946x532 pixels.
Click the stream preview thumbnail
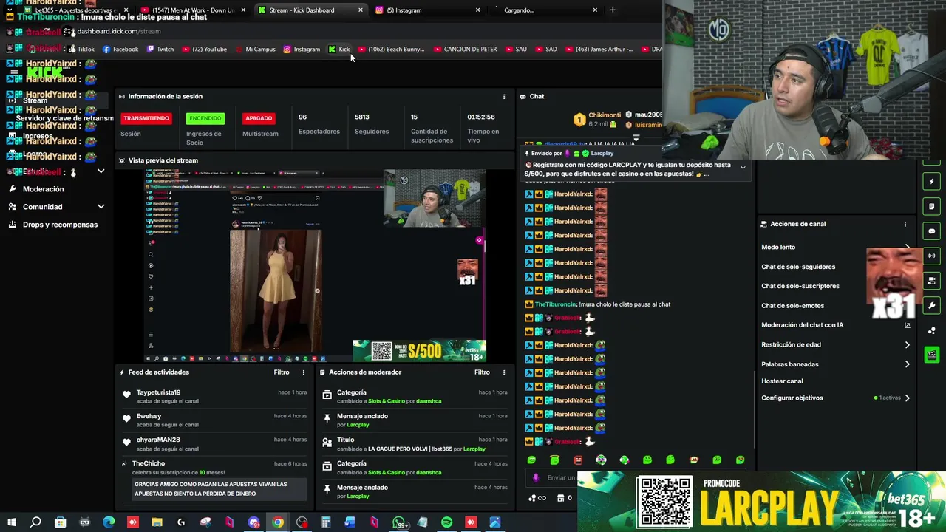click(x=315, y=266)
